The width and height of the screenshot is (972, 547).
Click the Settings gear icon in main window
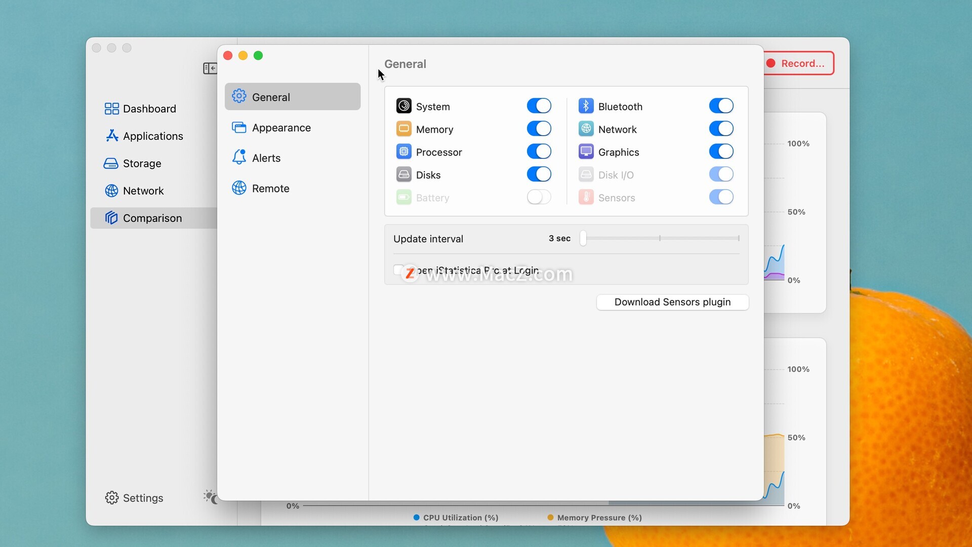tap(111, 498)
